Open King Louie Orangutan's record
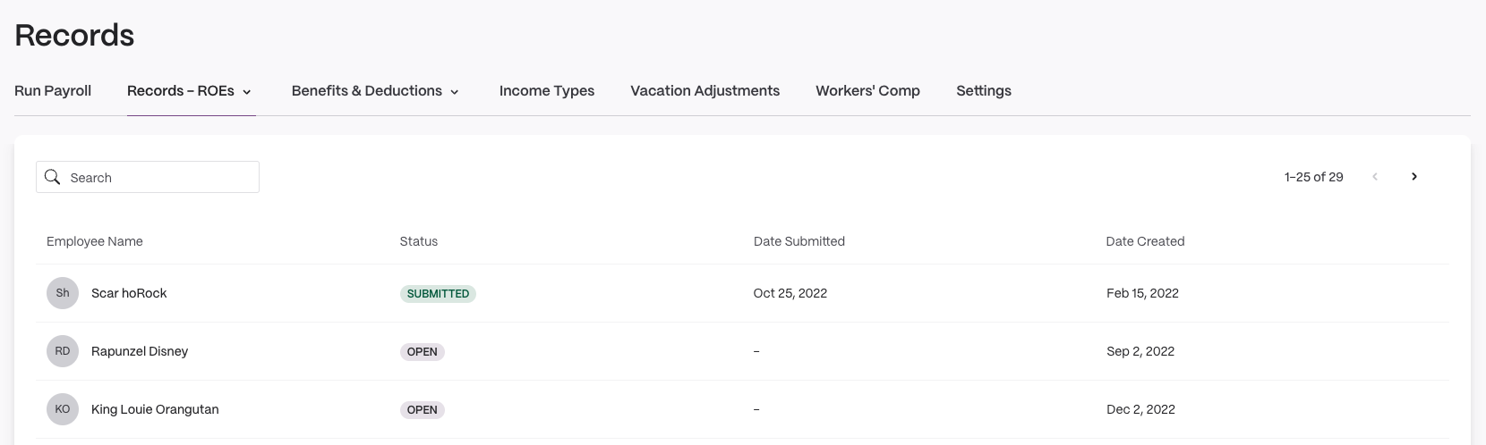The height and width of the screenshot is (445, 1486). tap(743, 409)
